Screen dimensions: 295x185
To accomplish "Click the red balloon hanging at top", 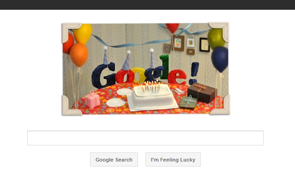I will [x=172, y=28].
